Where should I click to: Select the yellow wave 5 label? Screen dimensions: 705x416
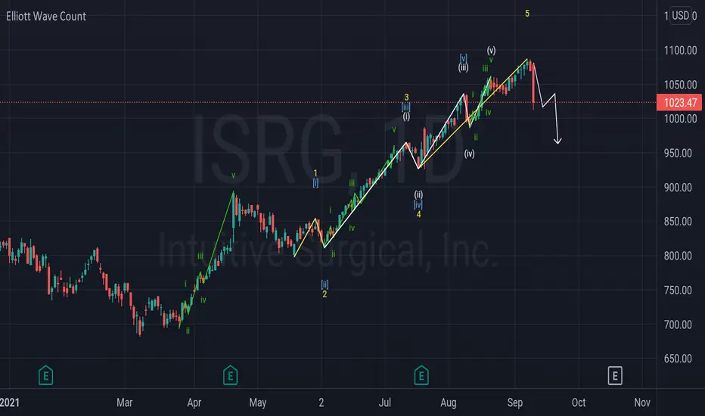click(527, 14)
